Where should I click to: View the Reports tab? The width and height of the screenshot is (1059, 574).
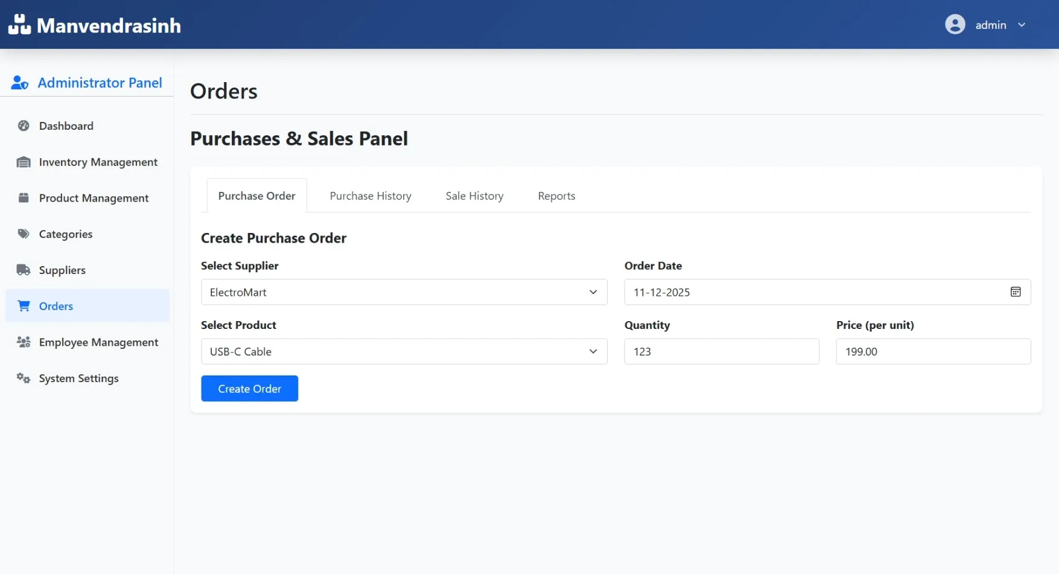pos(556,196)
